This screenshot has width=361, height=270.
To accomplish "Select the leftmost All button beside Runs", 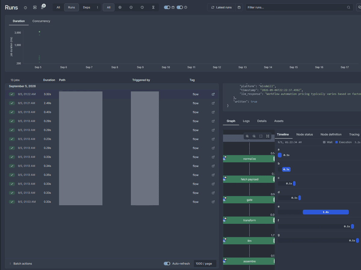I will [58, 7].
